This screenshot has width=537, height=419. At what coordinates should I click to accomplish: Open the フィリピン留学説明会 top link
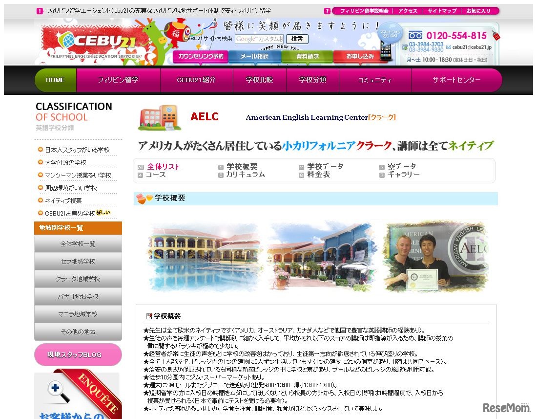coord(364,11)
